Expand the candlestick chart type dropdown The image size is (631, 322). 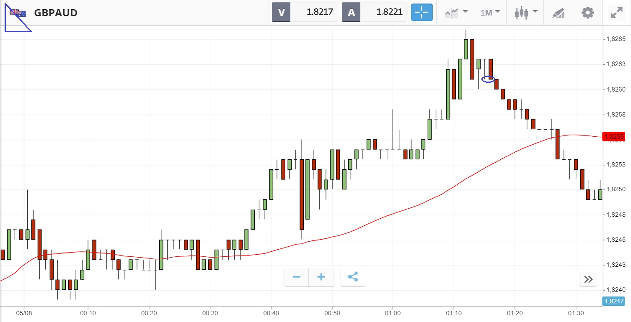pyautogui.click(x=525, y=13)
